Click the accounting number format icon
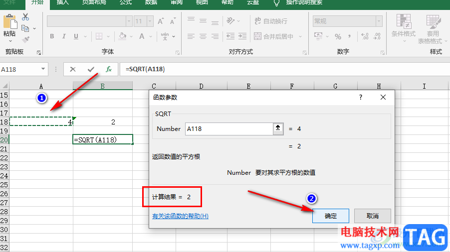This screenshot has height=252, width=450. [318, 36]
